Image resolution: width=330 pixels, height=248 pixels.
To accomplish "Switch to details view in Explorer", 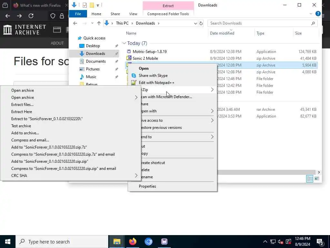I will tap(310, 179).
